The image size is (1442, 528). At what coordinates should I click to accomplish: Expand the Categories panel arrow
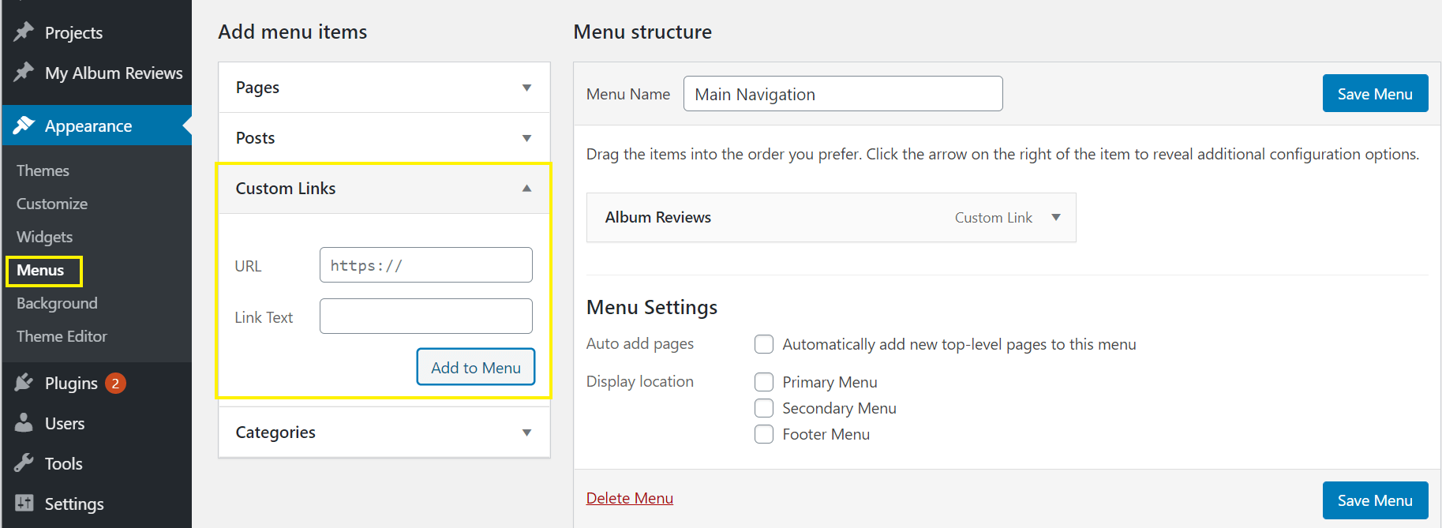click(x=526, y=433)
